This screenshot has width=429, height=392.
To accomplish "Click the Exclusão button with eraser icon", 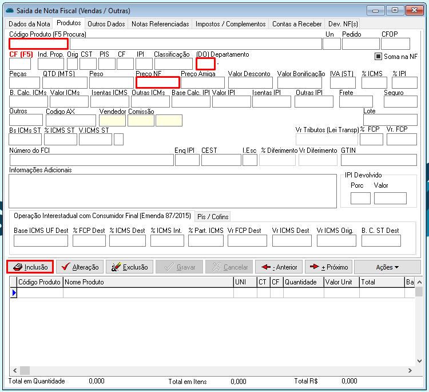I will click(x=129, y=267).
